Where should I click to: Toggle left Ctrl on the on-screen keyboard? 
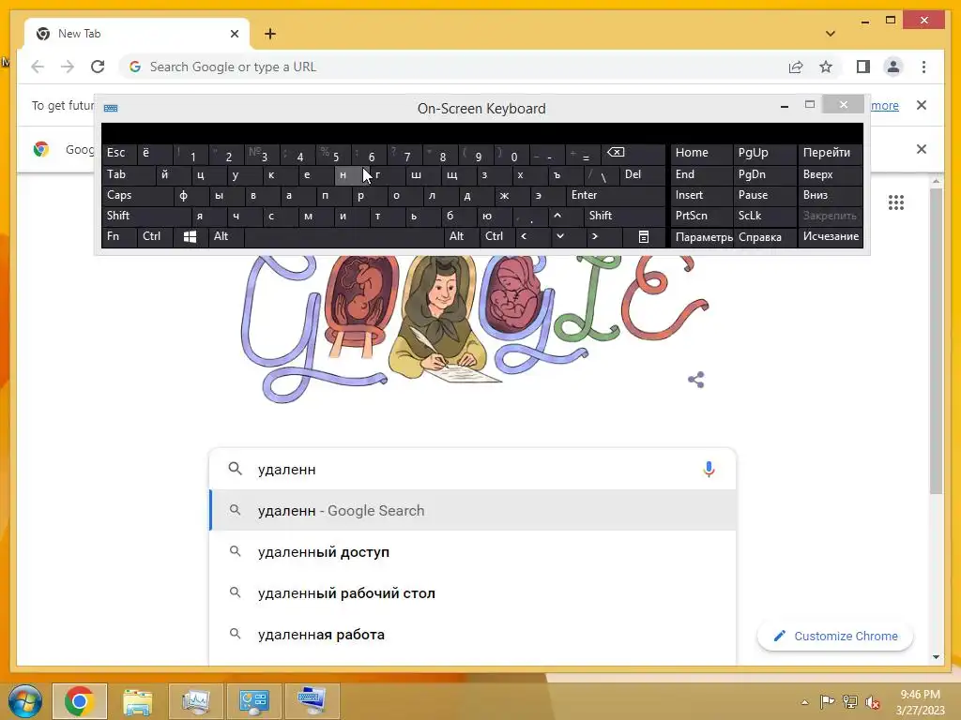point(155,236)
